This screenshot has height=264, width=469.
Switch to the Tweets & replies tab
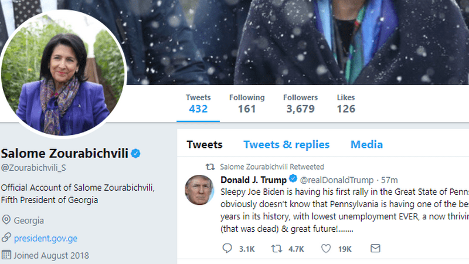click(x=286, y=144)
